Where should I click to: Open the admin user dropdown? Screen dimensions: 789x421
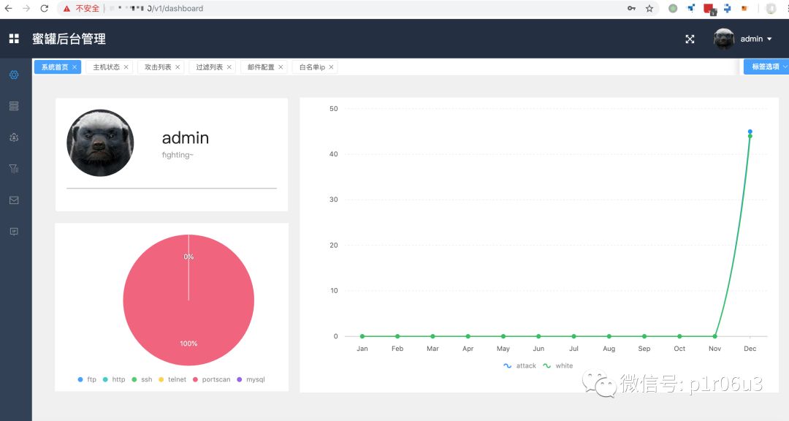756,39
